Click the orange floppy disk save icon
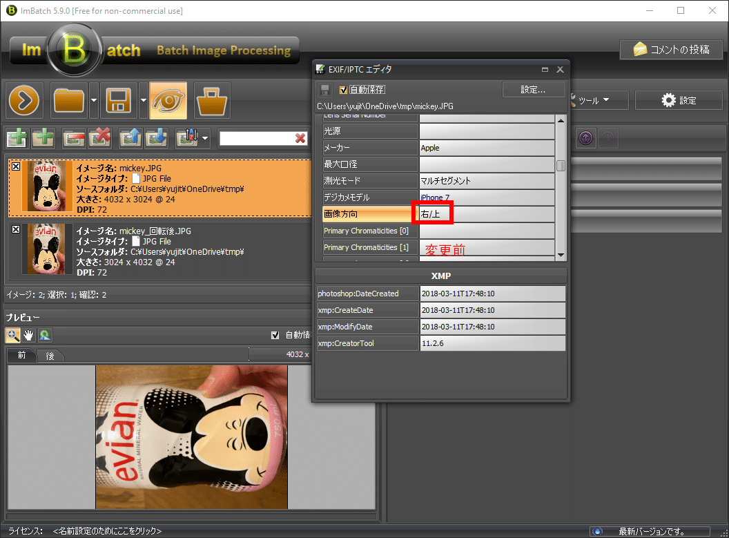Image resolution: width=729 pixels, height=538 pixels. [x=119, y=101]
